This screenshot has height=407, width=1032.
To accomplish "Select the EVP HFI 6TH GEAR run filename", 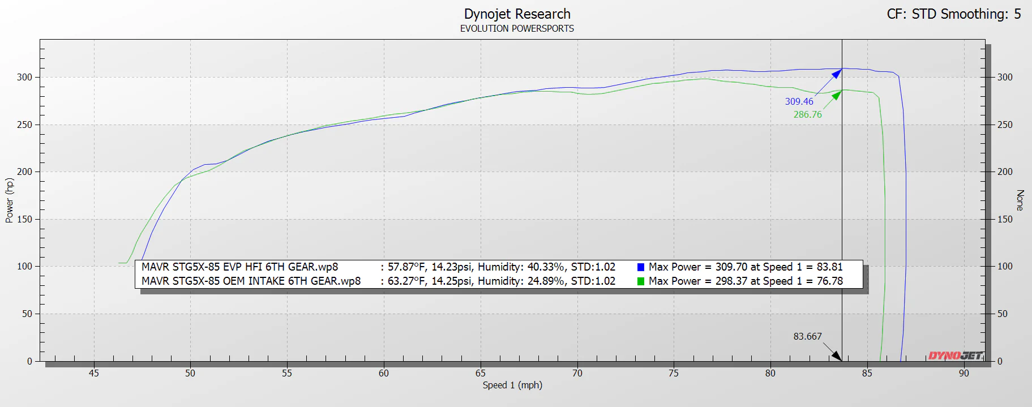I will (x=239, y=267).
